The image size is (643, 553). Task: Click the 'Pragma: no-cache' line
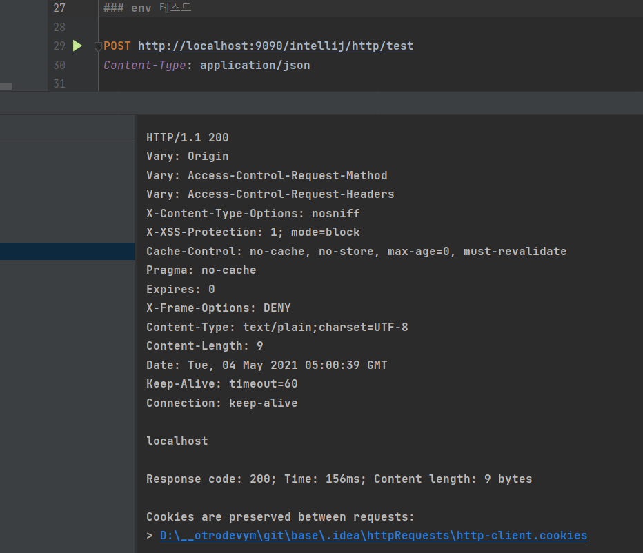201,270
